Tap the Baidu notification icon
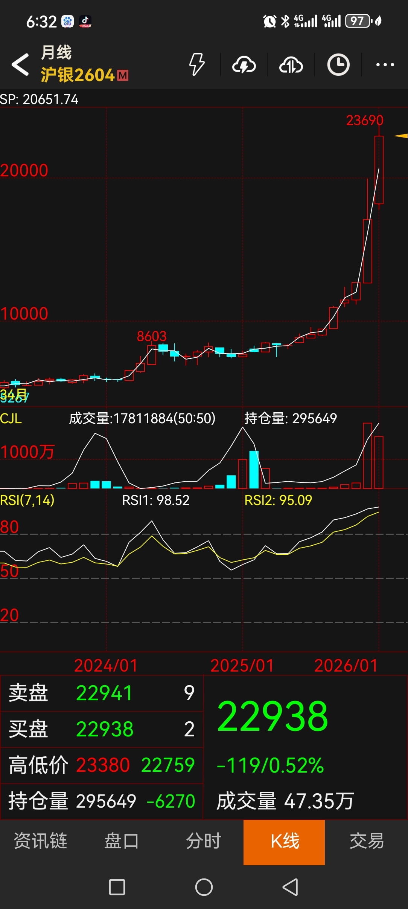 (68, 21)
